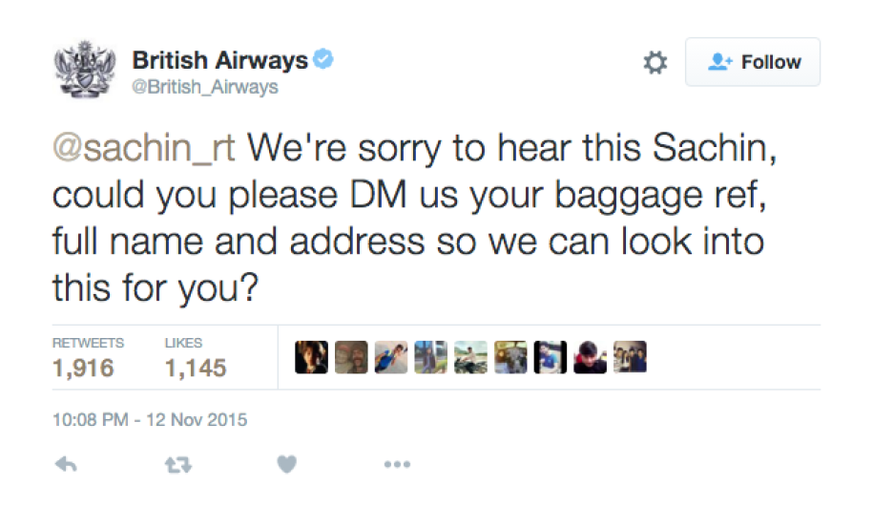This screenshot has height=507, width=873.
Task: Select the motorcycle rider avatar thumbnail
Action: (470, 357)
